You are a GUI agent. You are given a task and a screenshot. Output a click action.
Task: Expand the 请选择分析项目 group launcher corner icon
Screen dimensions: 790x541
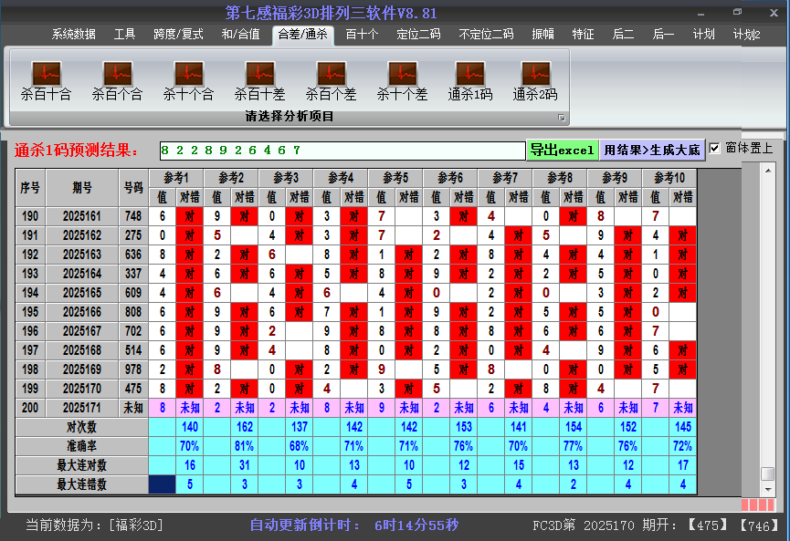click(562, 118)
